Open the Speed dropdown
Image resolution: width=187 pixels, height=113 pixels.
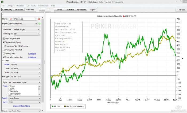click(24, 98)
